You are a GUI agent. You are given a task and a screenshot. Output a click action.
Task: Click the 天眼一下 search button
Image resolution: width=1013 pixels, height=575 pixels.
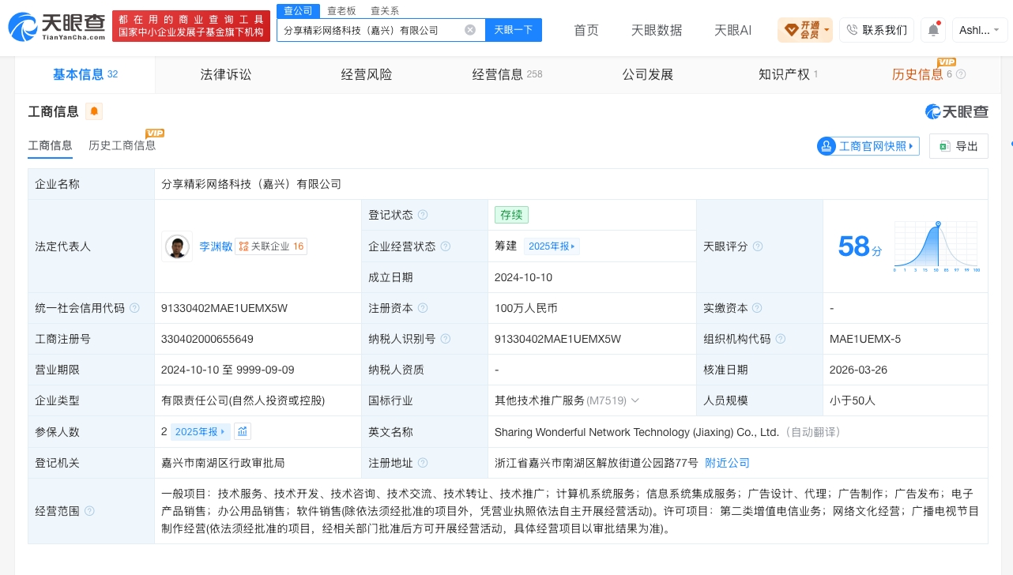click(514, 30)
